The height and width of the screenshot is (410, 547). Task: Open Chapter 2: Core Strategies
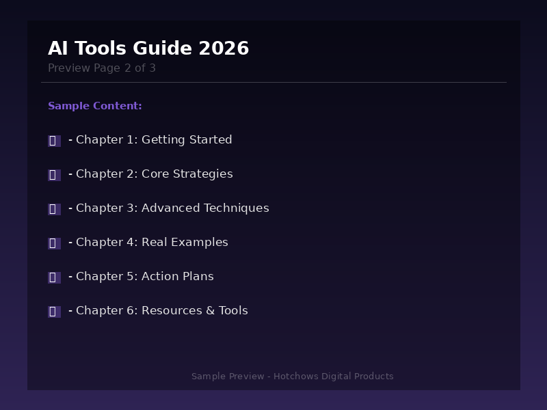[154, 174]
